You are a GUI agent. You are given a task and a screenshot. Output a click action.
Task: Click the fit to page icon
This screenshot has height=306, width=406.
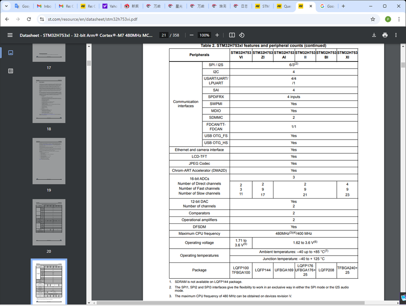tap(232, 35)
